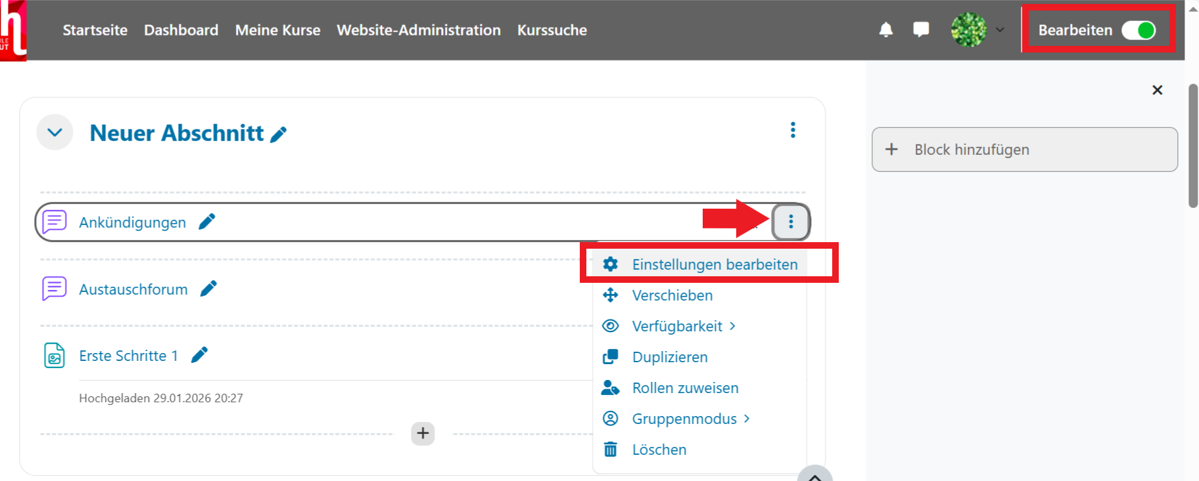Open the user profile avatar dropdown
Viewport: 1199px width, 481px height.
977,30
